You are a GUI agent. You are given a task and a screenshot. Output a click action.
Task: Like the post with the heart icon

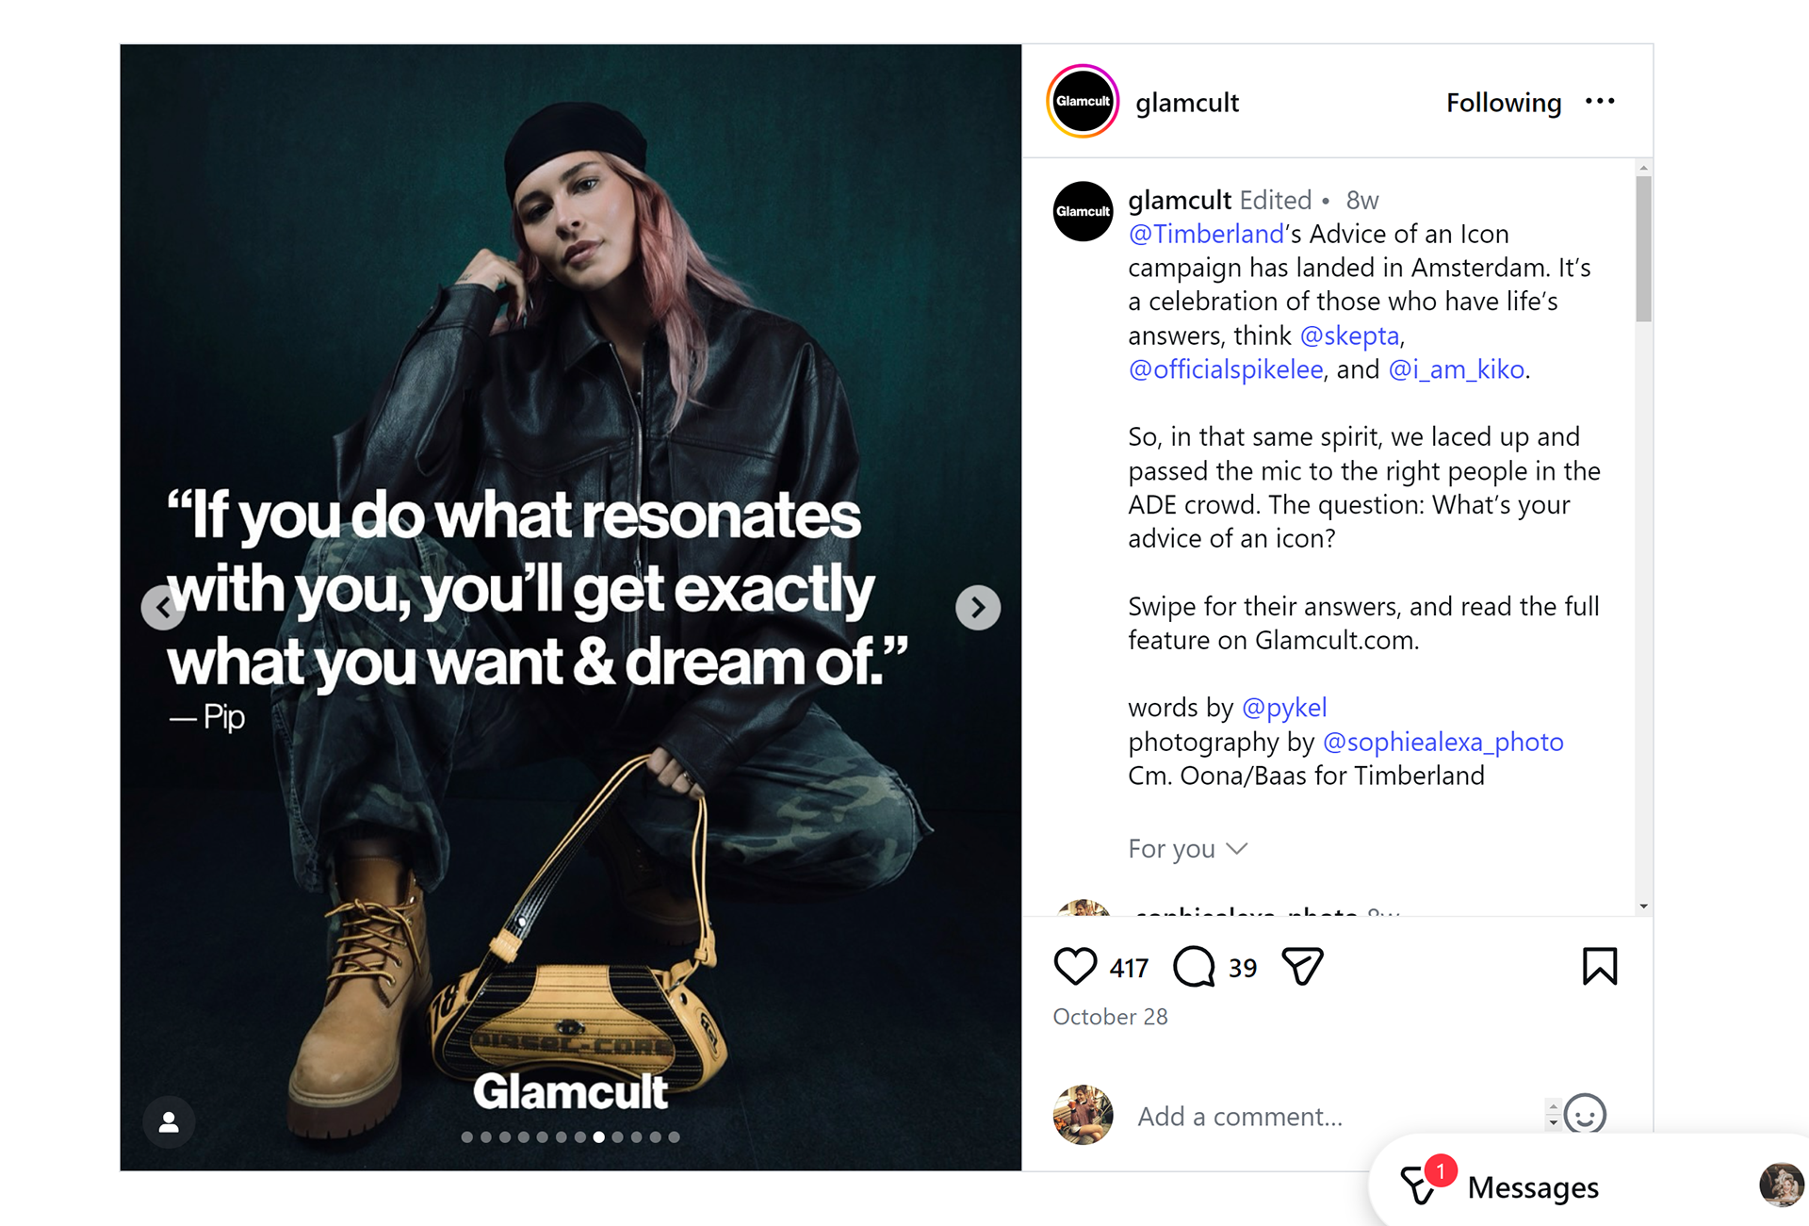click(1074, 967)
